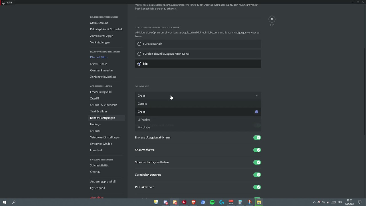The image size is (366, 206).
Task: Toggle 'Stummschaltung aufheben' sound switch
Action: point(257,163)
